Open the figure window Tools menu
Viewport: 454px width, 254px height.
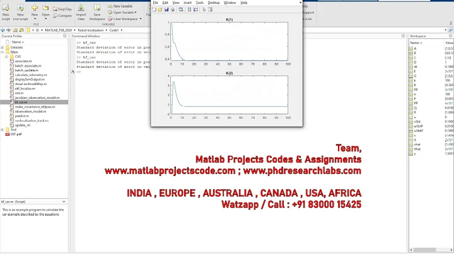(200, 3)
